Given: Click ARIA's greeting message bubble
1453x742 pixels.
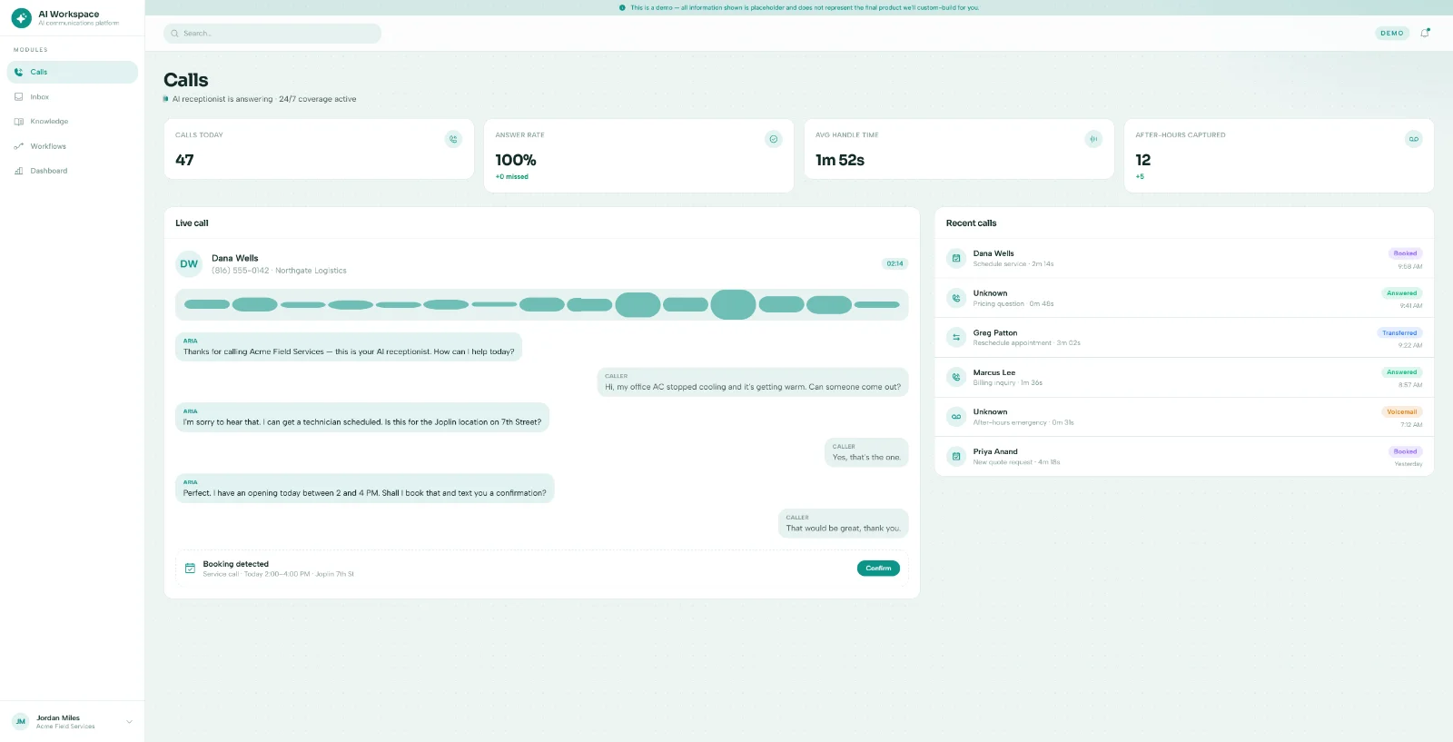Looking at the screenshot, I should point(349,347).
